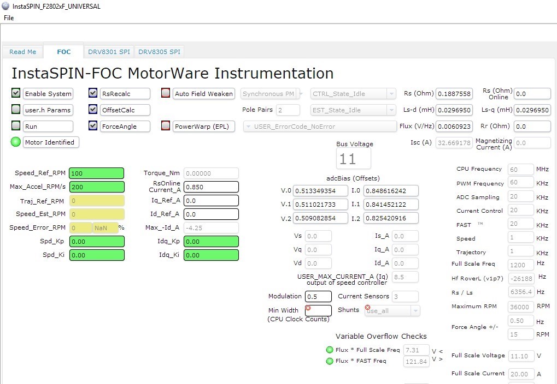Click the RsOnline Current_A input field
Screen dimensions: 557x384
[211, 187]
